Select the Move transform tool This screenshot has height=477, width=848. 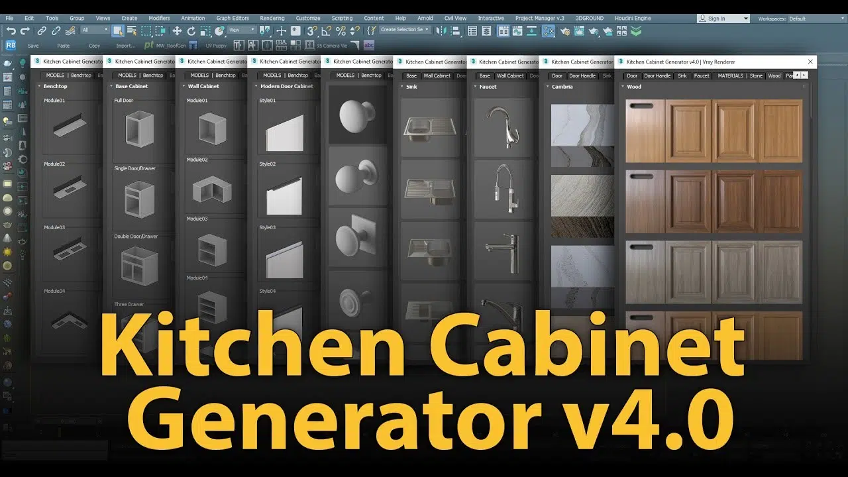pyautogui.click(x=177, y=30)
